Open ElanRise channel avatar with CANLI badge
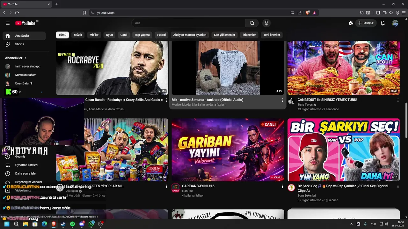408x229 pixels. pyautogui.click(x=175, y=188)
